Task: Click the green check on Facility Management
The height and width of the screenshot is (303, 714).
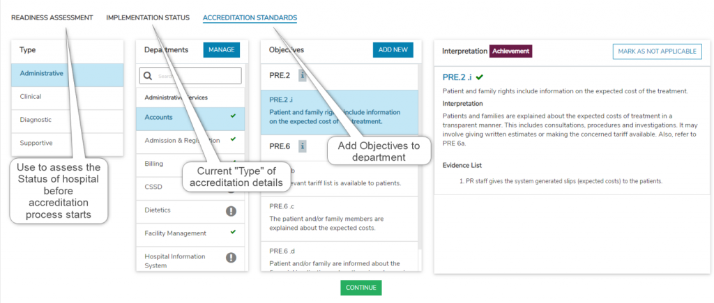Action: click(232, 232)
